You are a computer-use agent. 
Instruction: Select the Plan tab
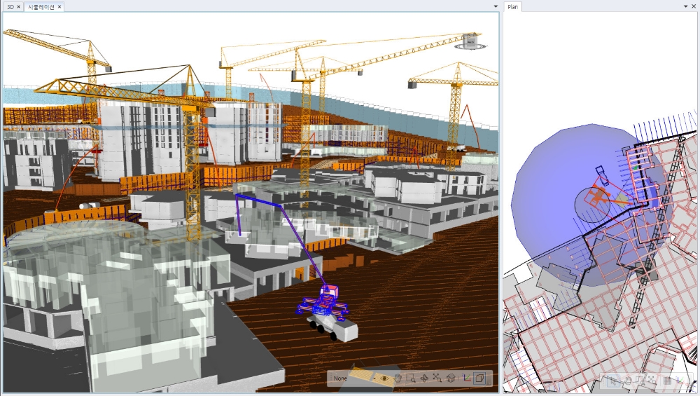[512, 6]
